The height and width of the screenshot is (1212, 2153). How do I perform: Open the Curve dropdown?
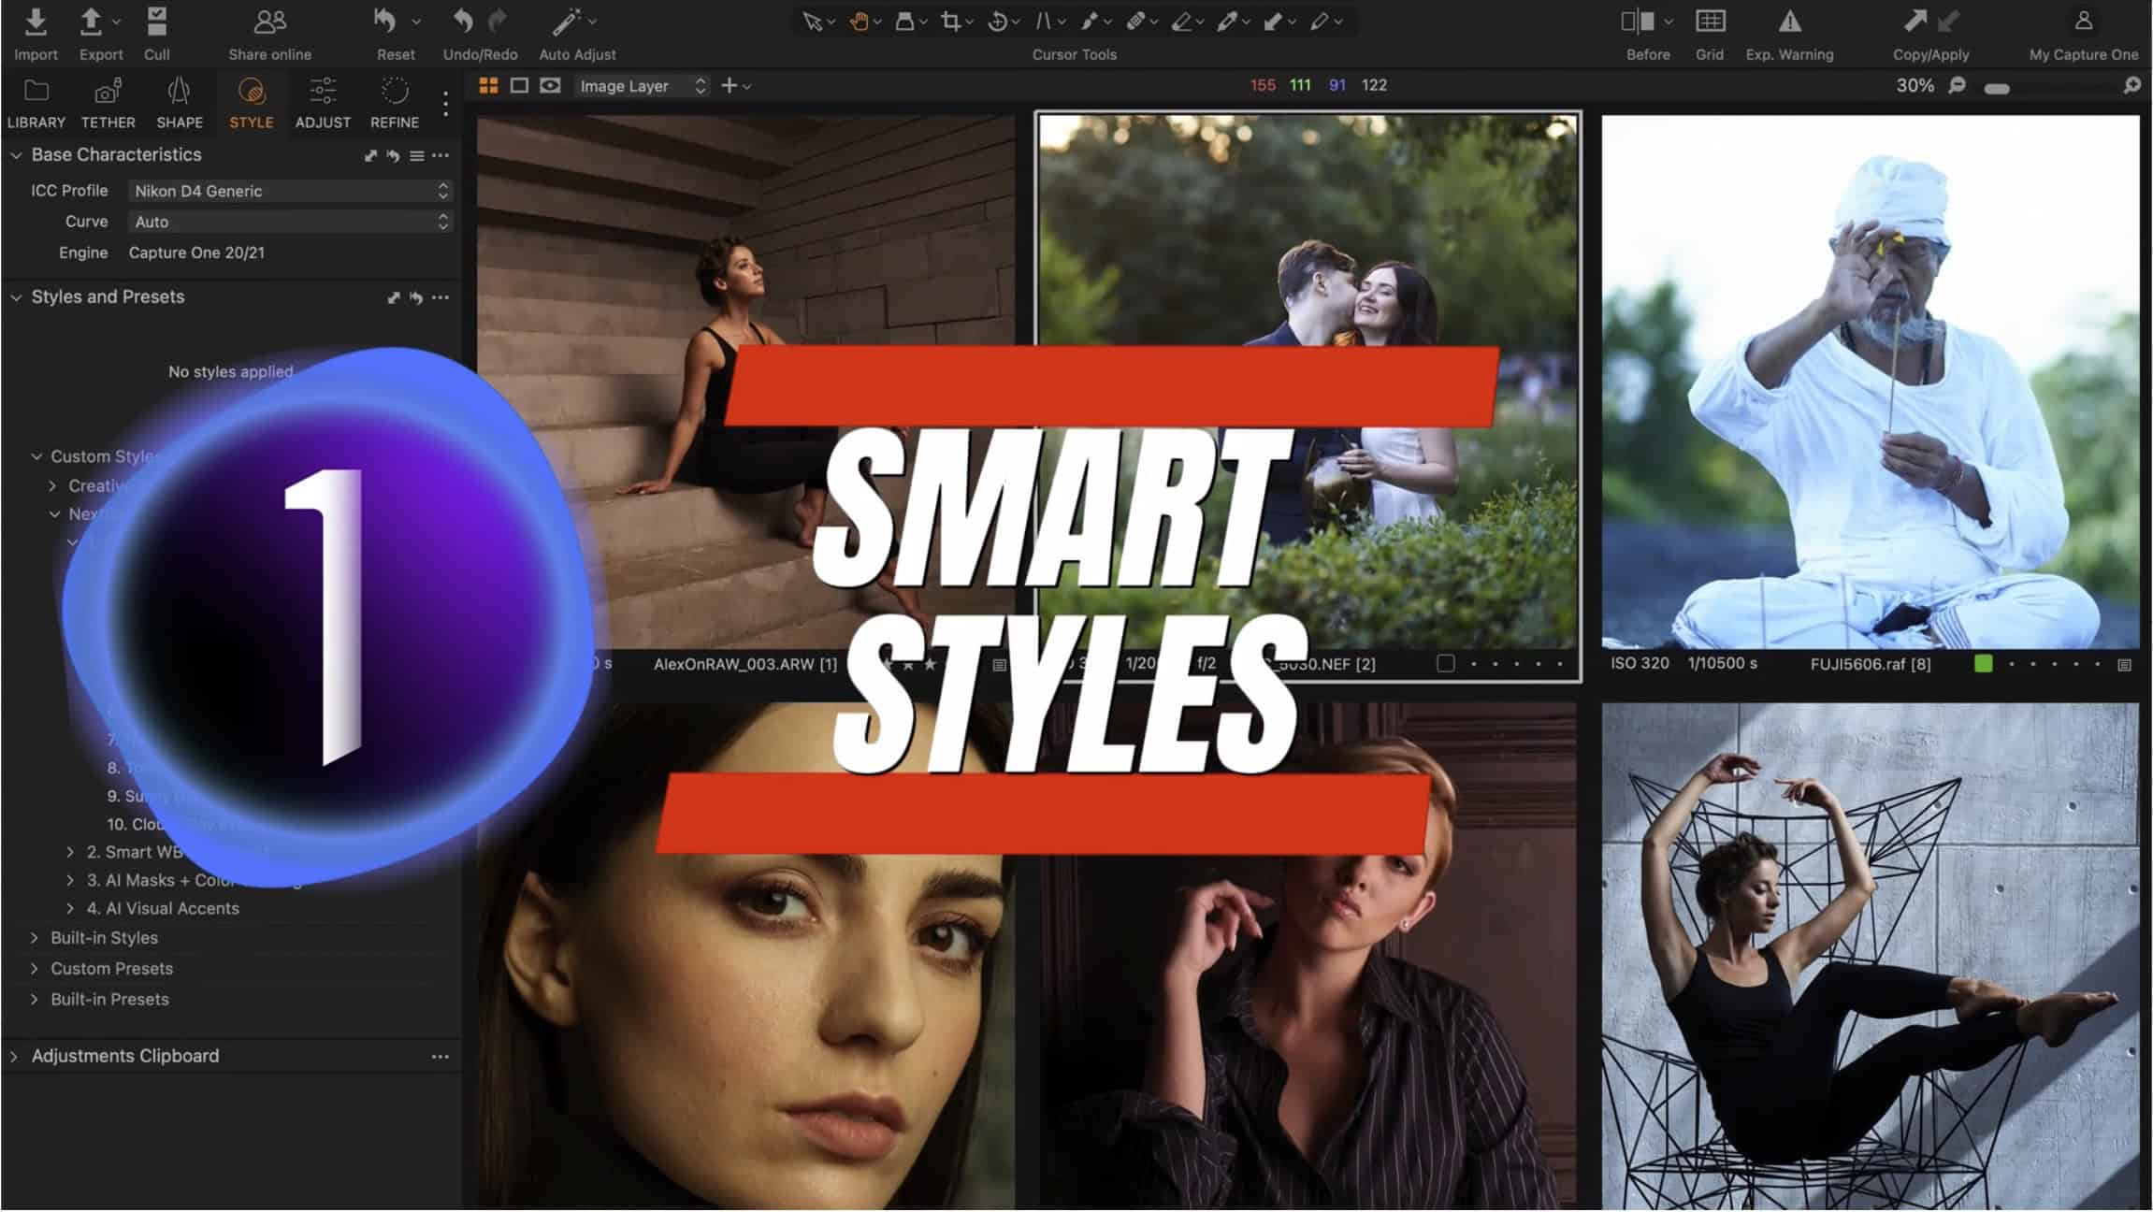pyautogui.click(x=290, y=222)
